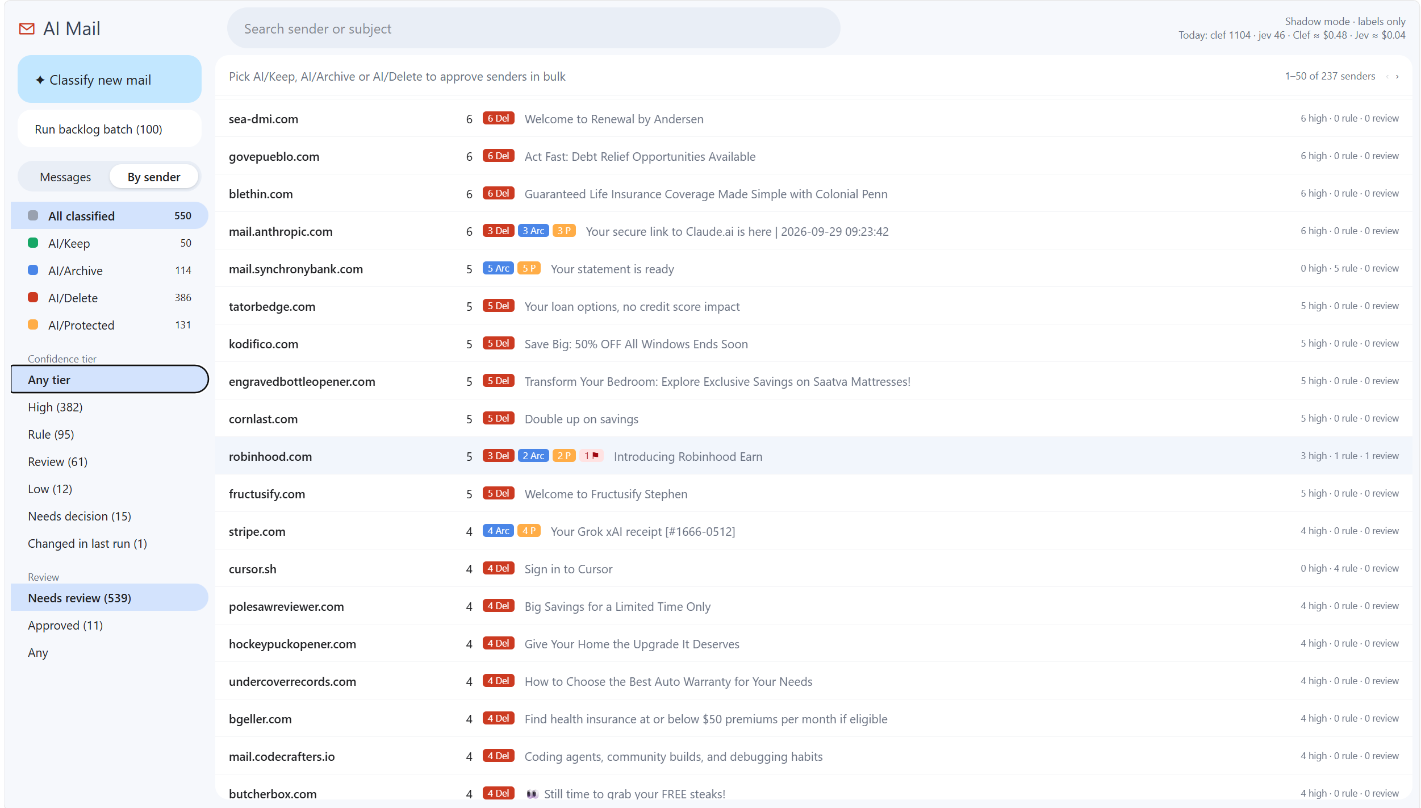Screen dimensions: 1421x808
Task: Filter by High (382) confidence tier
Action: [x=110, y=407]
